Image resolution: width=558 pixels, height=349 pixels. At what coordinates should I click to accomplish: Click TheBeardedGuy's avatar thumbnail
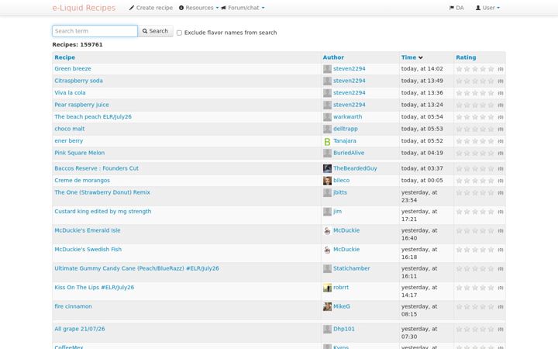click(x=327, y=169)
